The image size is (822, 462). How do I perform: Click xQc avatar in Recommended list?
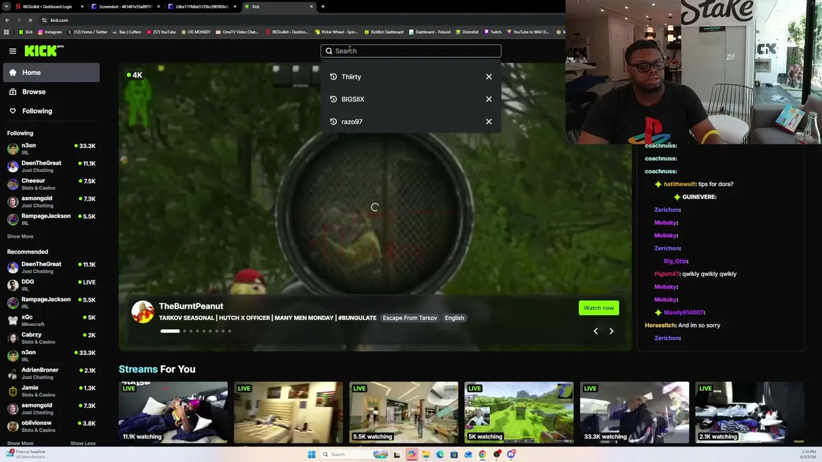point(13,320)
